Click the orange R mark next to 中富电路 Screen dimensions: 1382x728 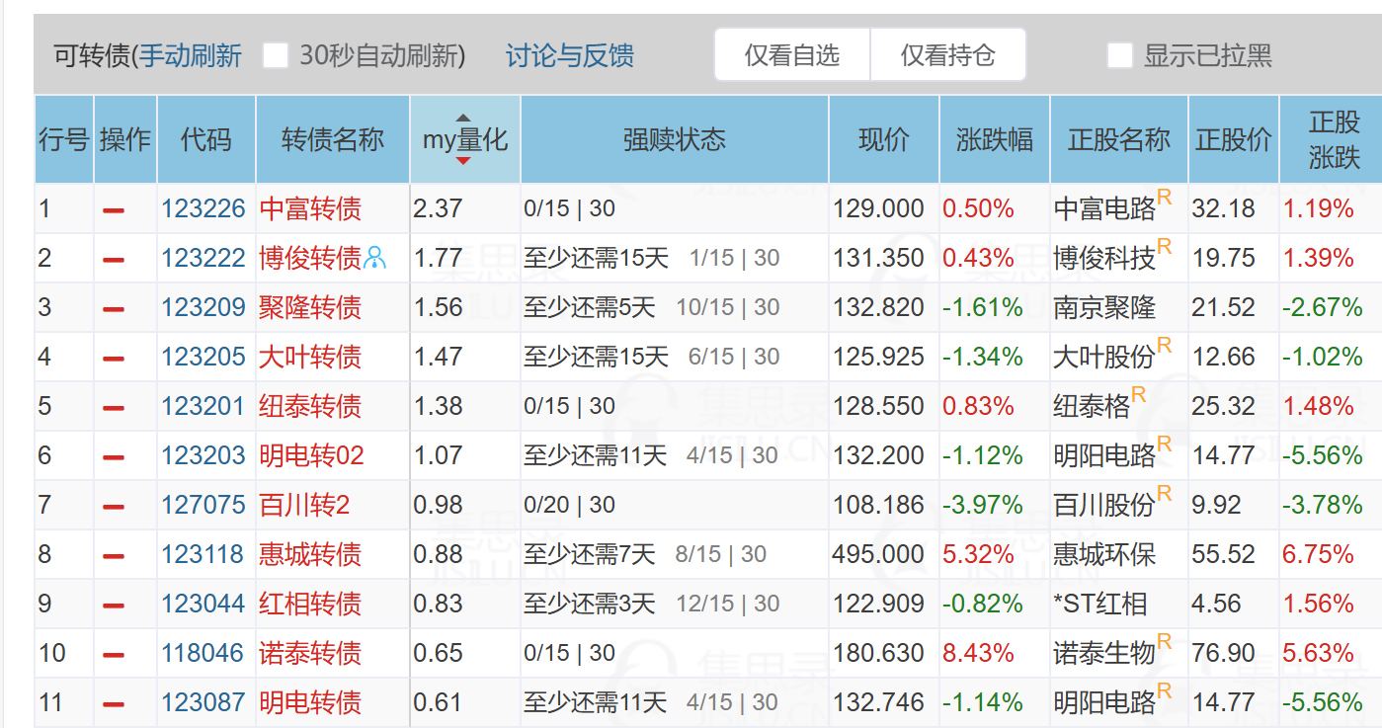[x=1165, y=198]
